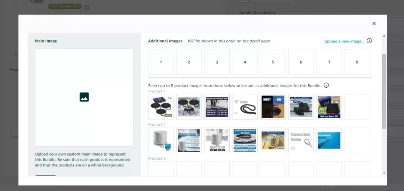Click additional image slot 8
This screenshot has height=191, width=404.
pos(357,62)
